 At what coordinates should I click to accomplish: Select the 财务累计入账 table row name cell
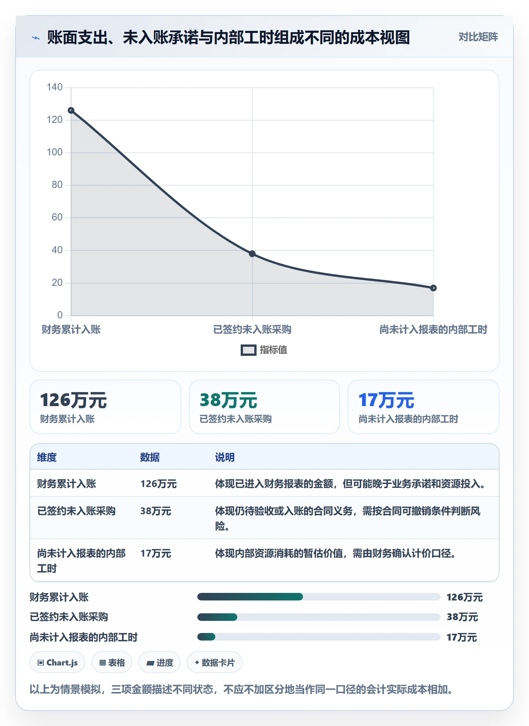[x=67, y=484]
